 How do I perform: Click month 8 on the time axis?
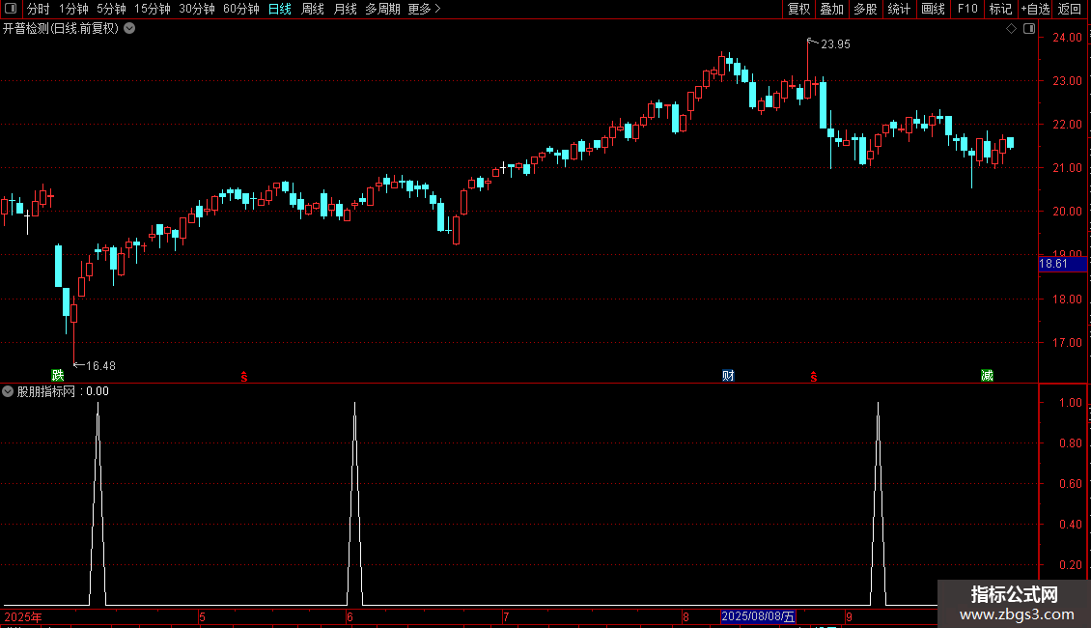(685, 616)
